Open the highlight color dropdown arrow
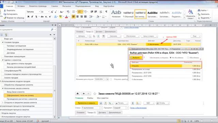Image resolution: width=218 pixels, height=123 pixels. (x=63, y=17)
